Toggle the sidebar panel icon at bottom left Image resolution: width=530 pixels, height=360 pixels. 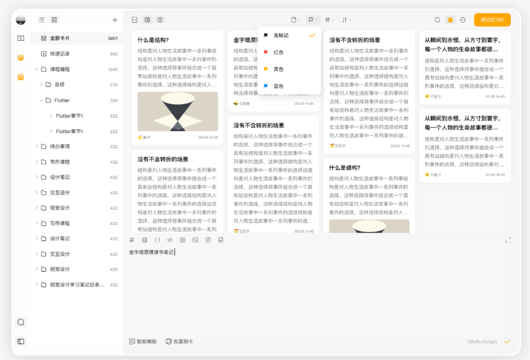[20, 341]
